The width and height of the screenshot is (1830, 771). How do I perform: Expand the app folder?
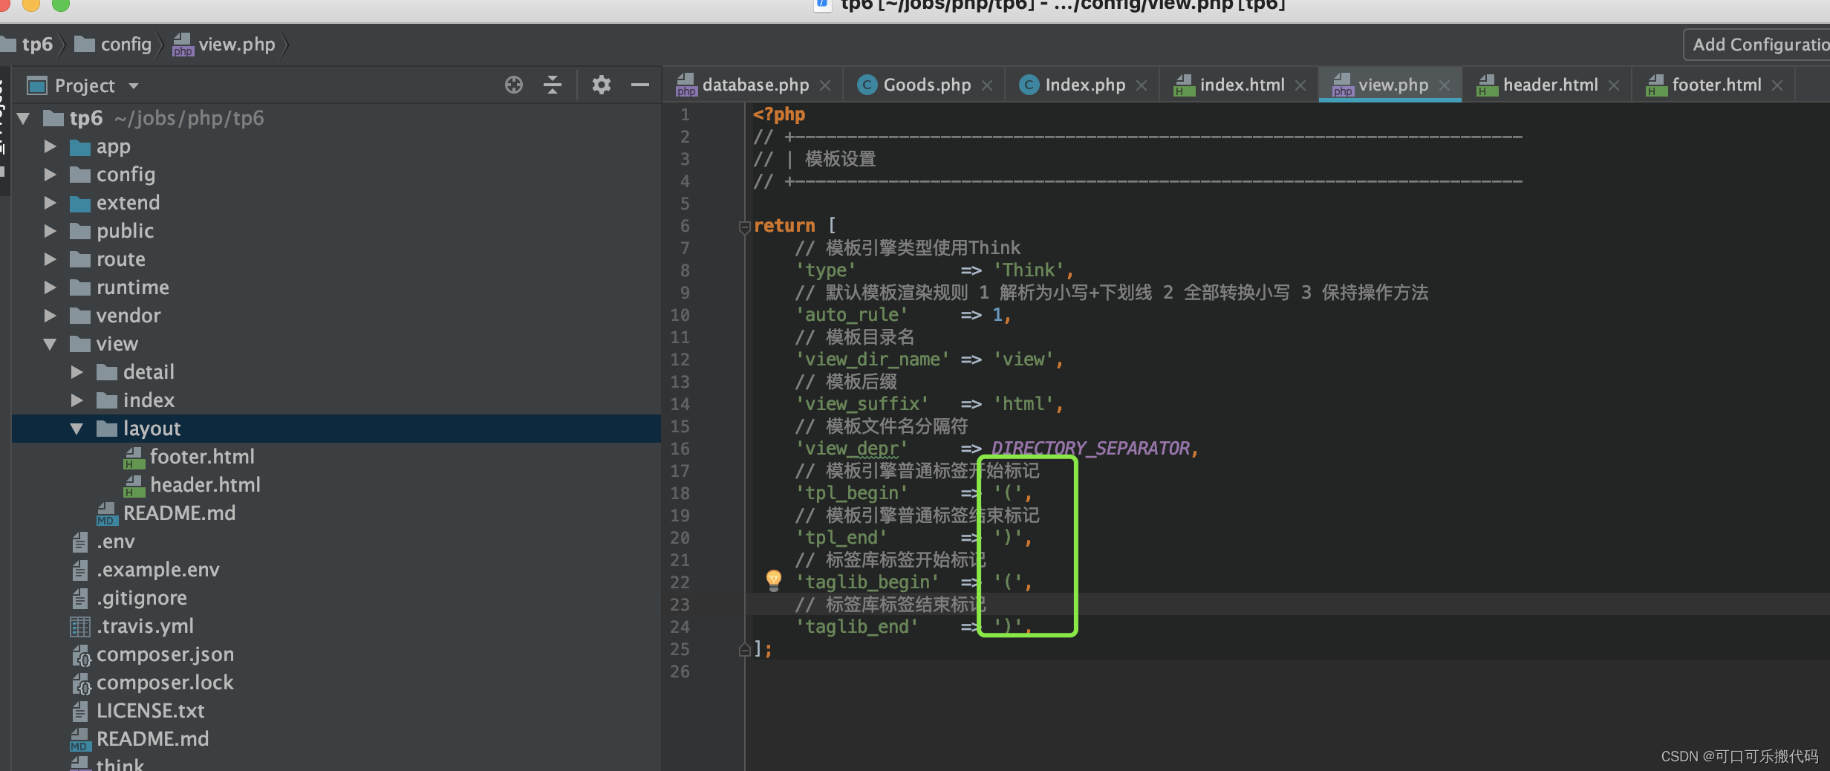pyautogui.click(x=50, y=146)
